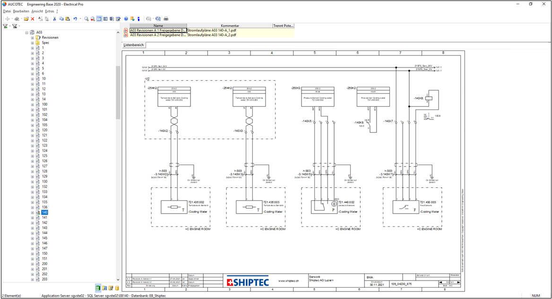Click Stromlaufpläne A03 140-A_2.pdf comment

pyautogui.click(x=212, y=35)
